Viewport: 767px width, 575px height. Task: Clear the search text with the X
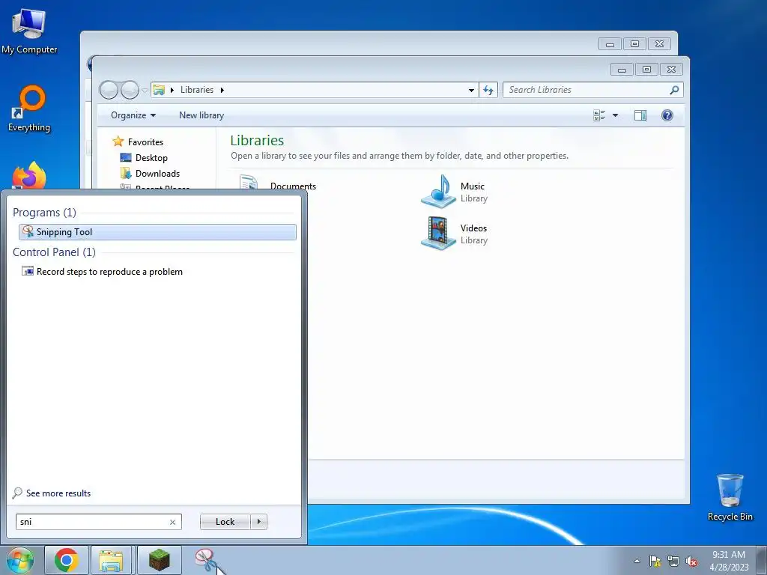tap(172, 522)
